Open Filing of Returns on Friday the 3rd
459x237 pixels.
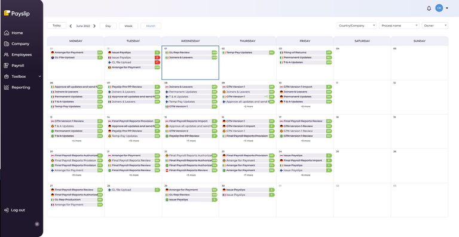coord(305,53)
